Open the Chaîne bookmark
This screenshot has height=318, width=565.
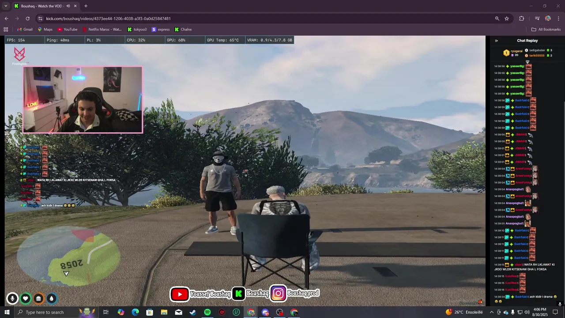coord(183,30)
